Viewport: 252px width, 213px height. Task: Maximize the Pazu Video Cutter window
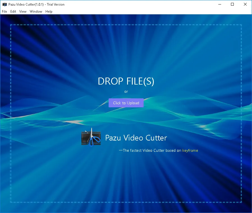[x=232, y=4]
